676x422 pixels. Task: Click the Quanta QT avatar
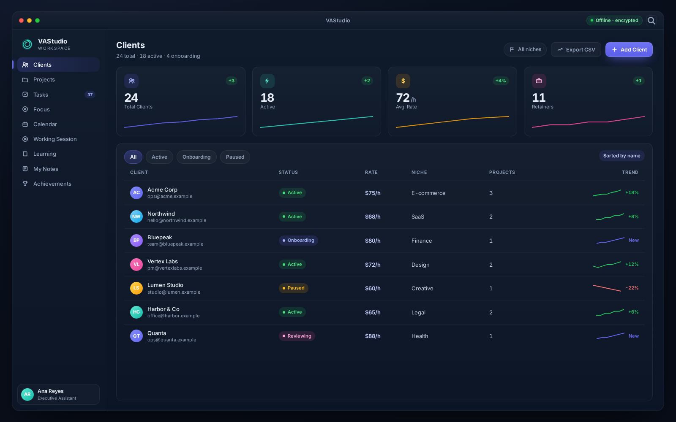(x=136, y=336)
